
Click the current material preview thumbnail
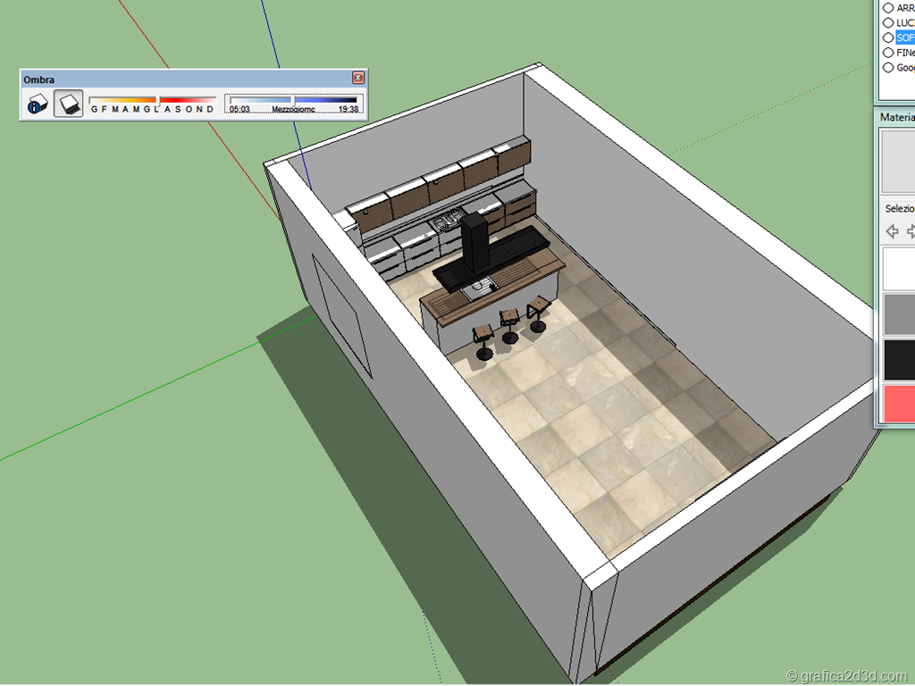pyautogui.click(x=898, y=161)
